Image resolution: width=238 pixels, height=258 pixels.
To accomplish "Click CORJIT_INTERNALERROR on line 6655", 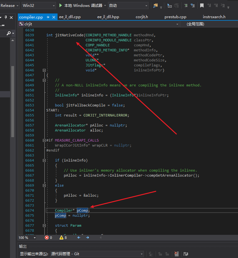I will point(106,115).
